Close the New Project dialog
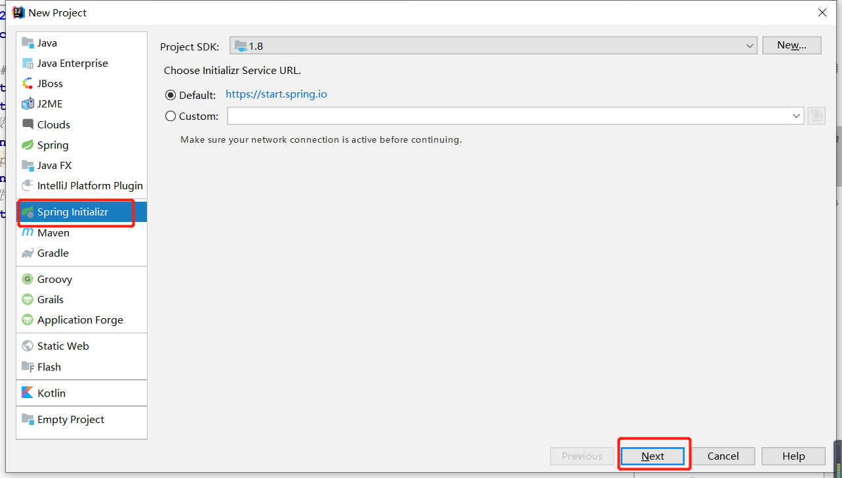 click(x=822, y=12)
